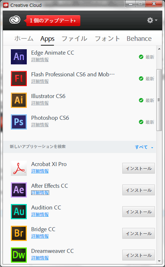Screen dimensions: 165x267
Task: Click the Photoshop CS6 title text
Action: tap(50, 118)
